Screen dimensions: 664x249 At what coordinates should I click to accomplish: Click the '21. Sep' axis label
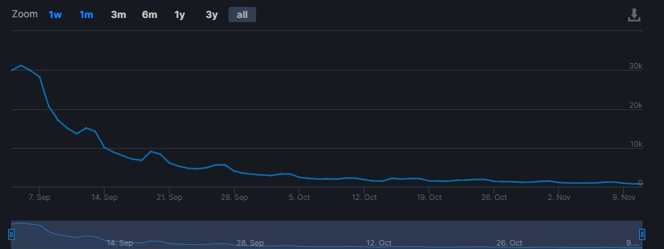tap(170, 197)
